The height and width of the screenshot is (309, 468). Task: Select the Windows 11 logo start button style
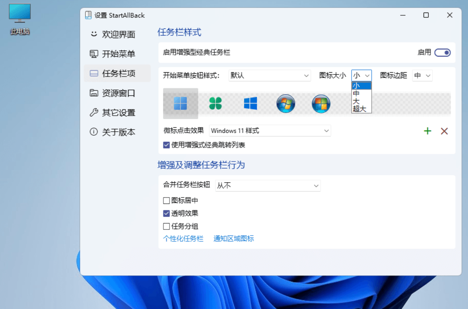click(181, 103)
